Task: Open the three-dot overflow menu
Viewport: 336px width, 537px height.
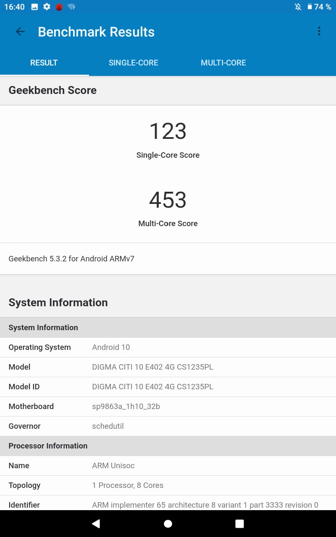Action: tap(319, 31)
